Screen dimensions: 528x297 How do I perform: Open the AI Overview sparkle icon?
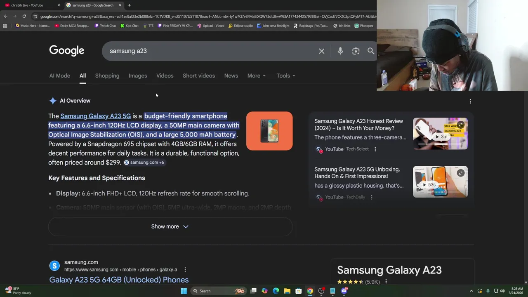[53, 101]
